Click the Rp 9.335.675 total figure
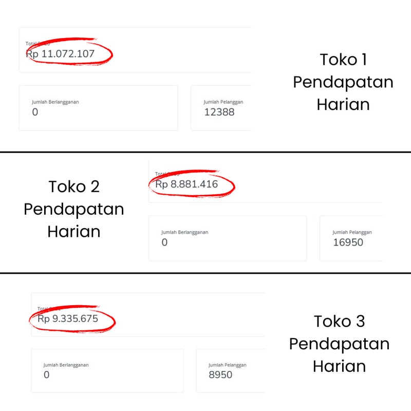The image size is (411, 411). [68, 319]
